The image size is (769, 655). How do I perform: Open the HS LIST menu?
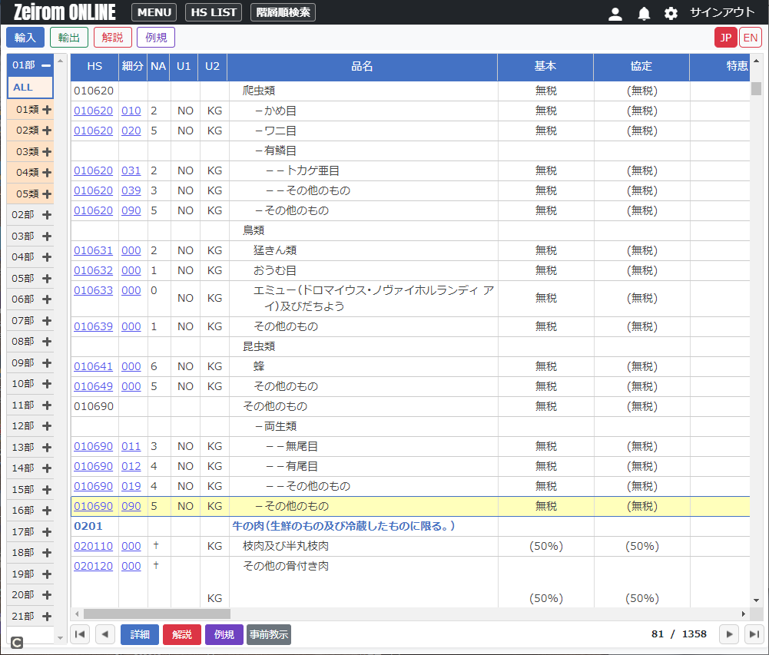coord(214,12)
